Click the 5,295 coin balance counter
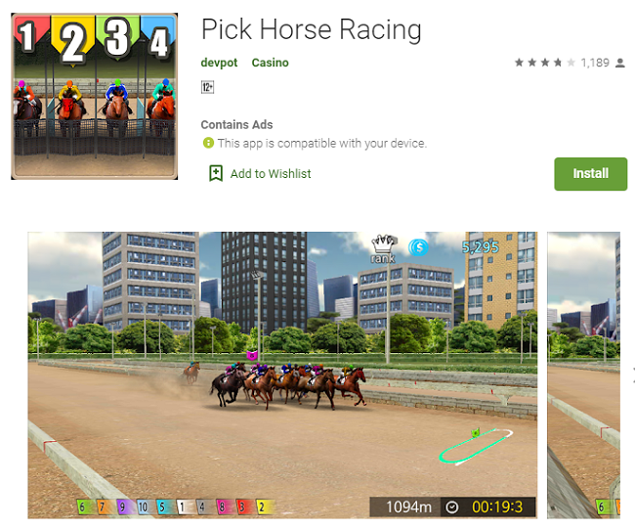Screen dimensions: 635x529 pos(481,246)
